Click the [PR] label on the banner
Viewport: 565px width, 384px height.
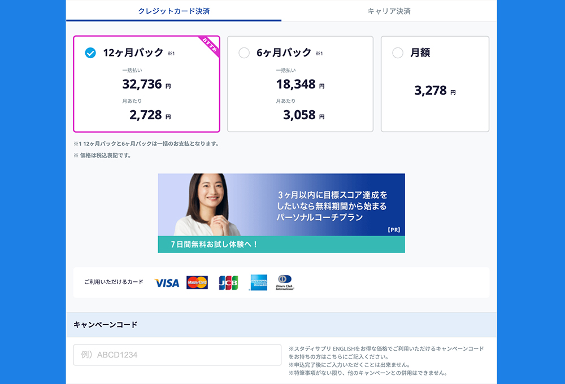pos(394,230)
